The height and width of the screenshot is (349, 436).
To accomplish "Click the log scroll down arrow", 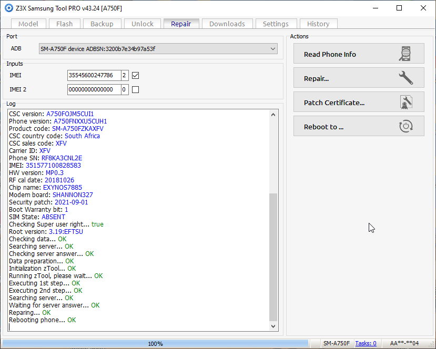I will [273, 326].
